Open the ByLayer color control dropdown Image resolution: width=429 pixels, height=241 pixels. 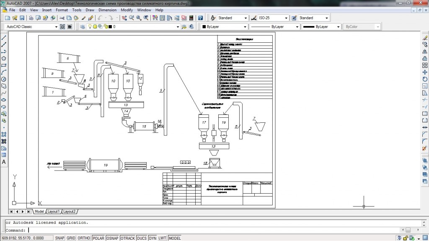tap(245, 26)
